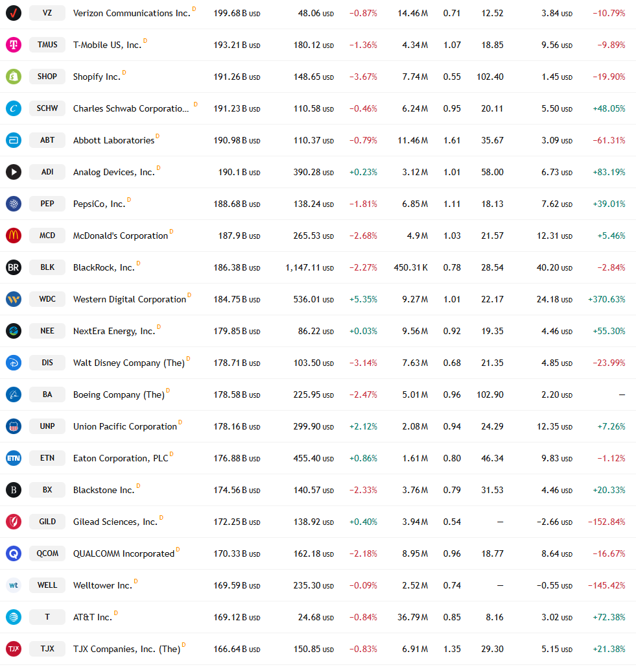Select the ABT ticker button
Screen dimensions: 636x667
[47, 140]
